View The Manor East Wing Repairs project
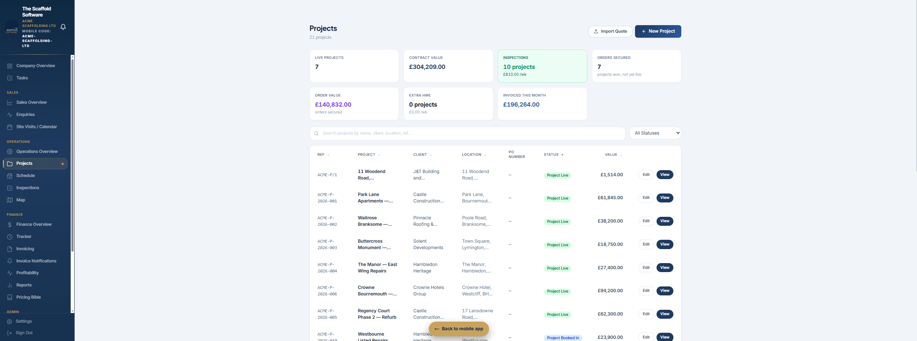 [x=665, y=268]
